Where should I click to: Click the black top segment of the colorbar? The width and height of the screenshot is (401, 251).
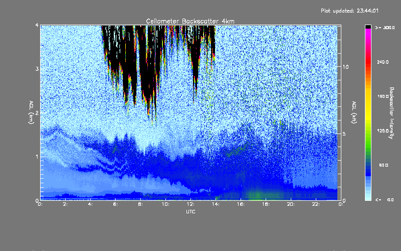coord(368,27)
